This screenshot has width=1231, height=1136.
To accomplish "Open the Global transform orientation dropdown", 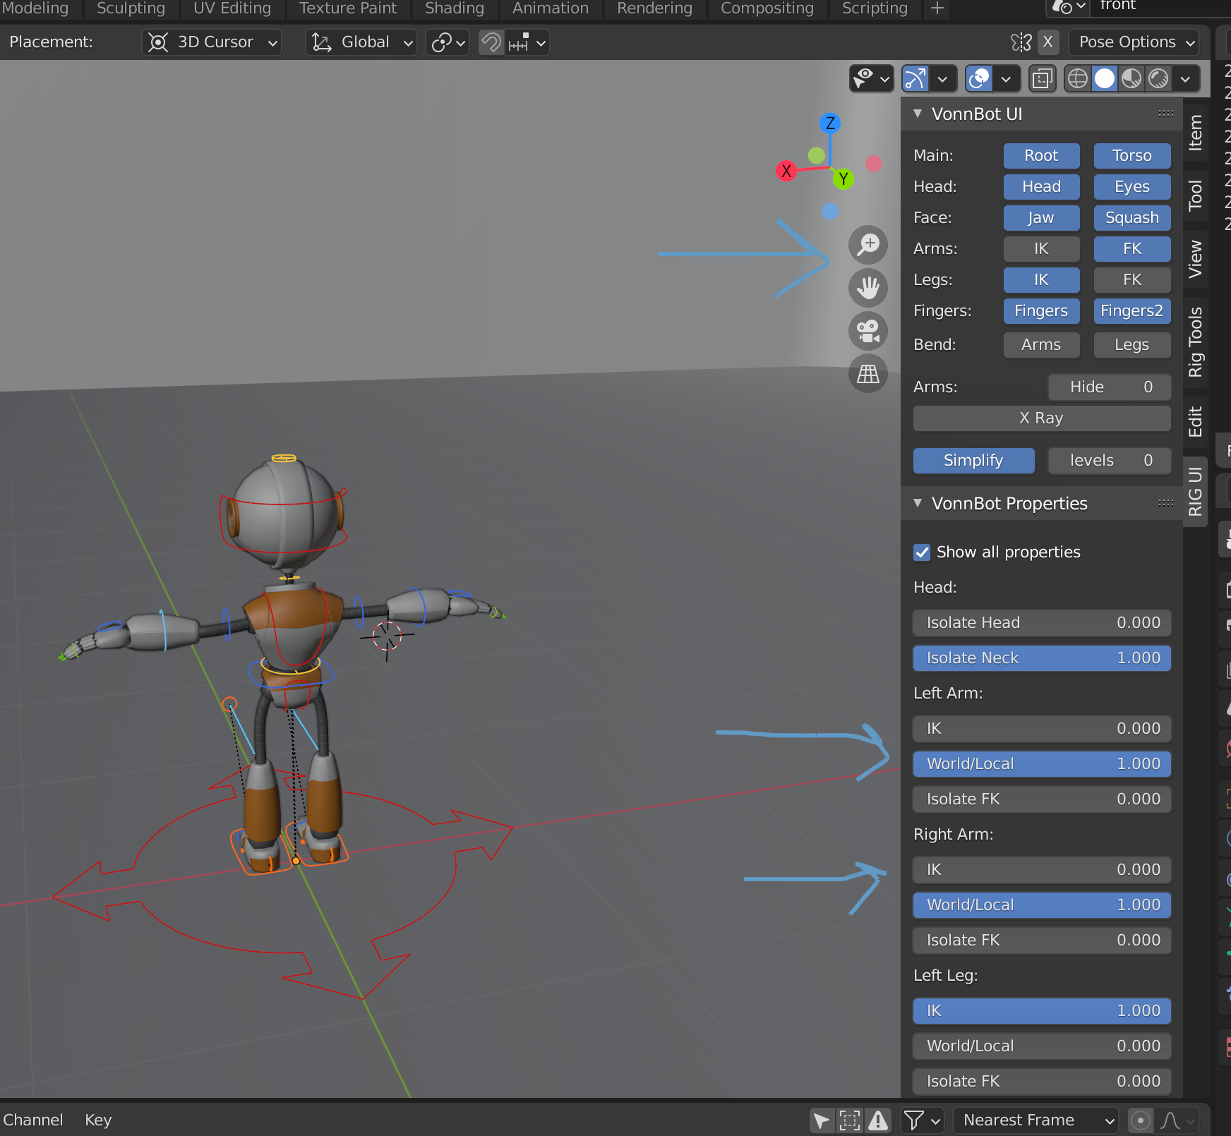I will (x=360, y=42).
